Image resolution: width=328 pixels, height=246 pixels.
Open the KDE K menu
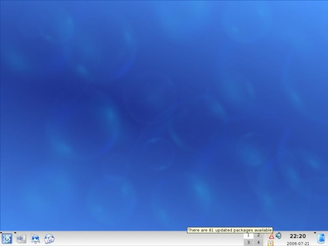click(7, 238)
